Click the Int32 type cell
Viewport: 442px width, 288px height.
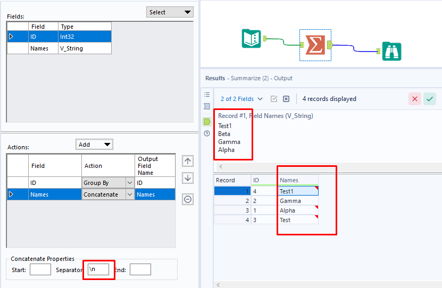click(x=85, y=37)
